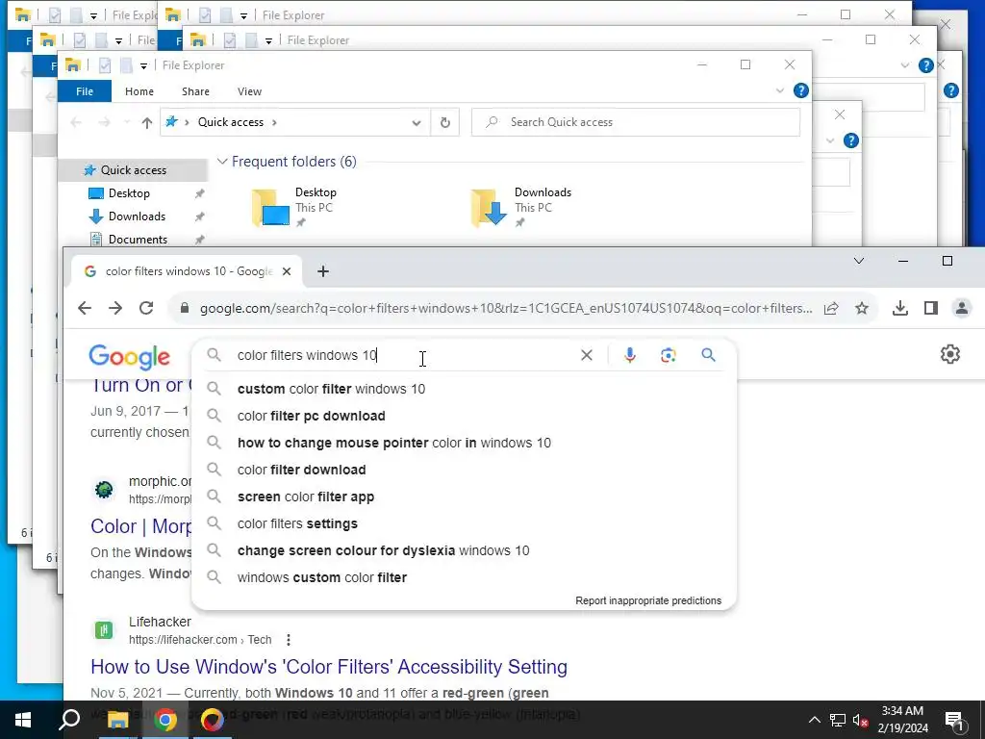The image size is (985, 739).
Task: Click the site lock icon in address bar
Action: pyautogui.click(x=184, y=308)
